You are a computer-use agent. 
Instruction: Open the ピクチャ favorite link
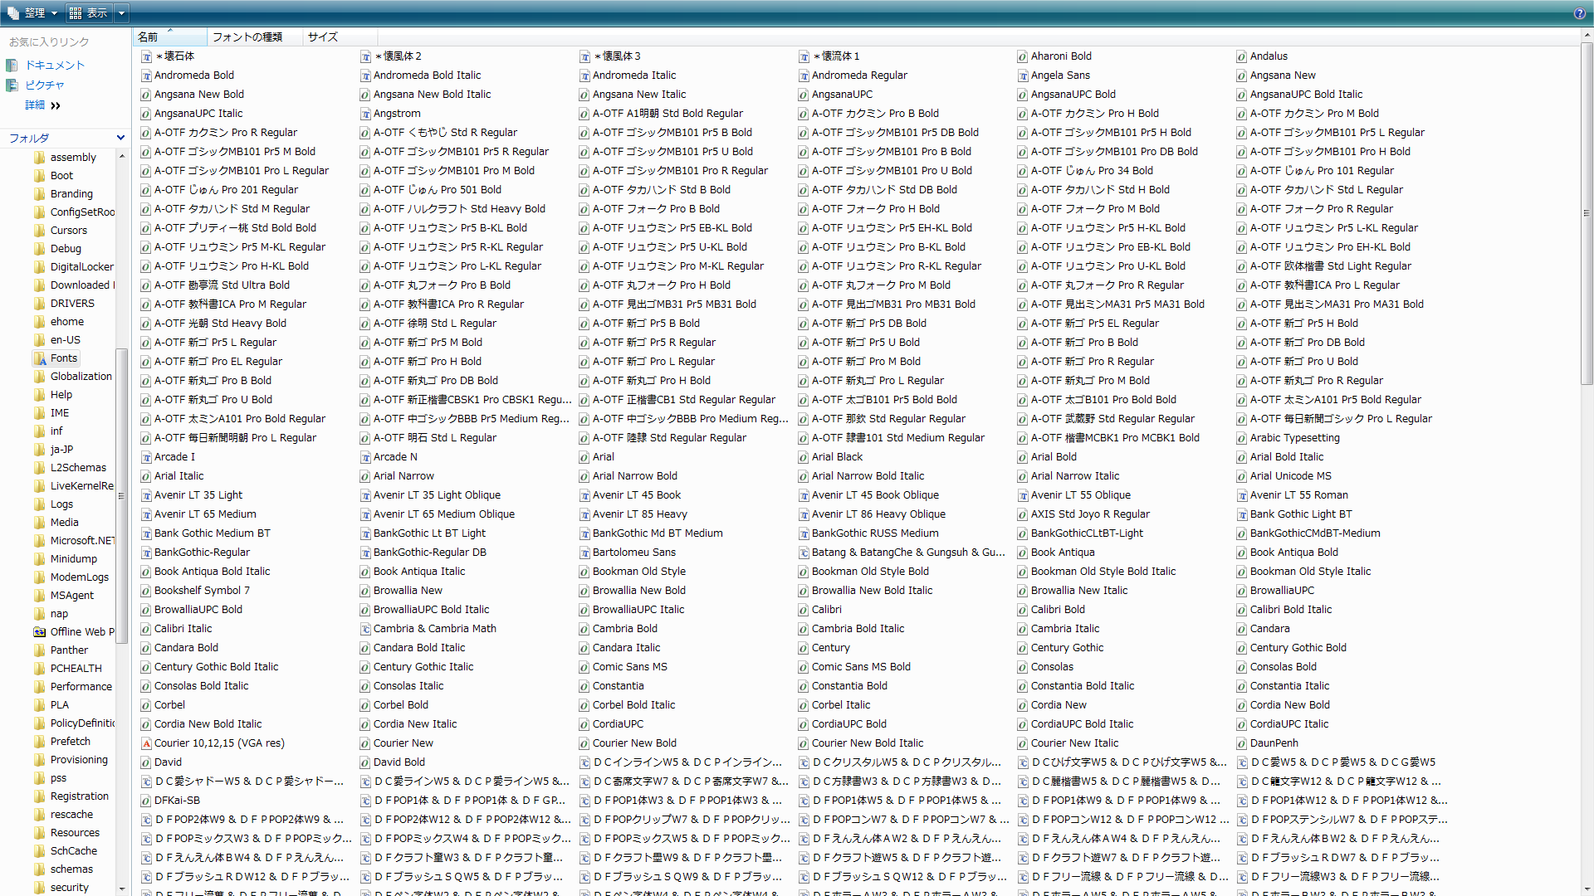point(45,85)
